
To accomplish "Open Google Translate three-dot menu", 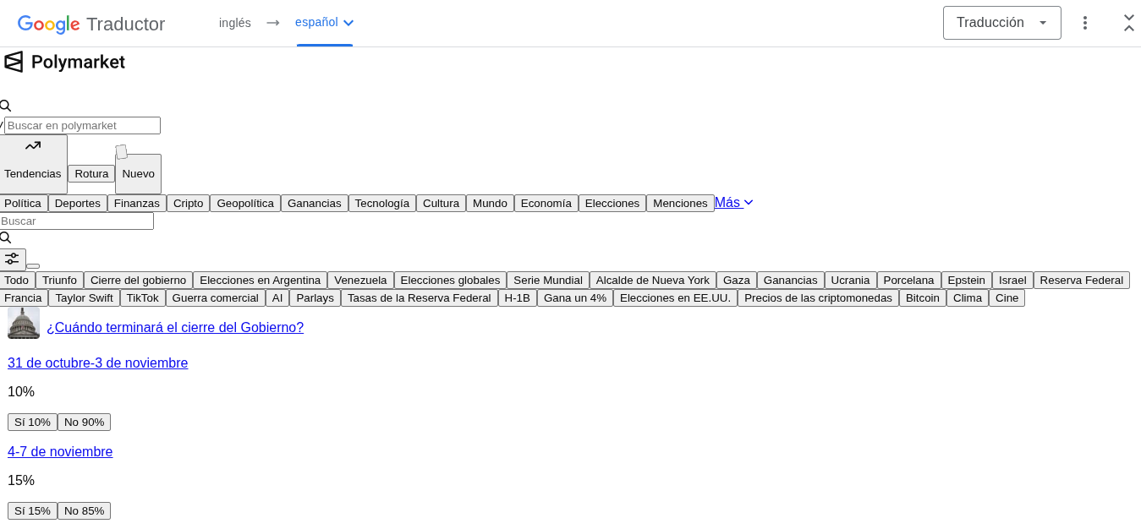I will [1085, 23].
